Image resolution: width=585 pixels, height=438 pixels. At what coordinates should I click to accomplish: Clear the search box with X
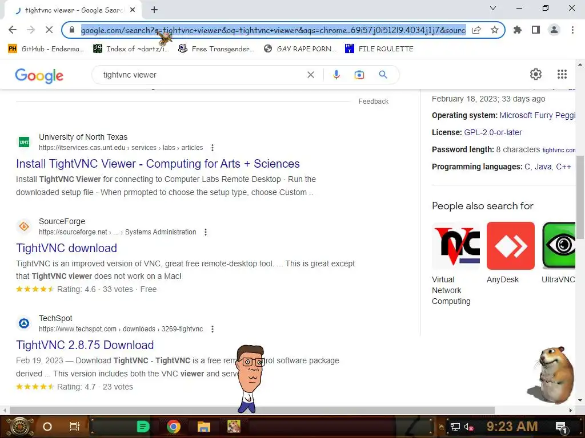pos(310,75)
